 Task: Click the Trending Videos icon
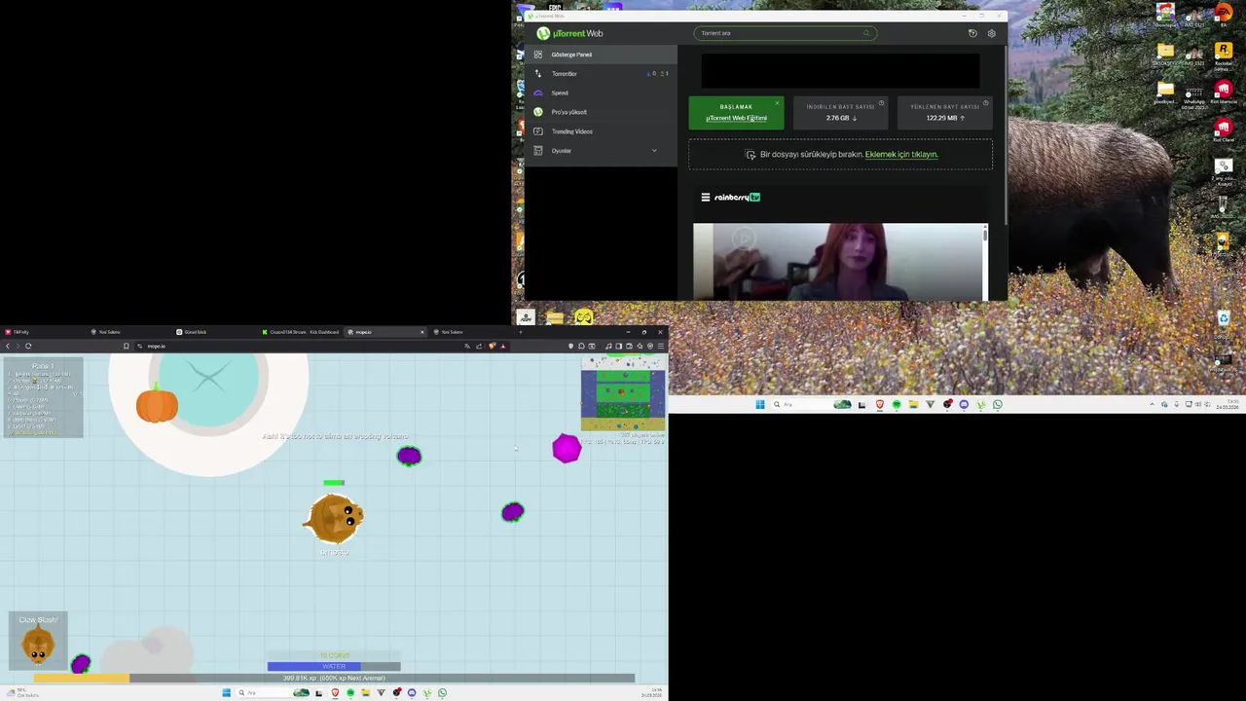pos(538,131)
